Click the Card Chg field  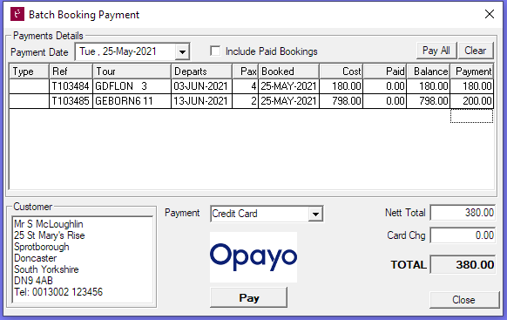click(x=463, y=235)
